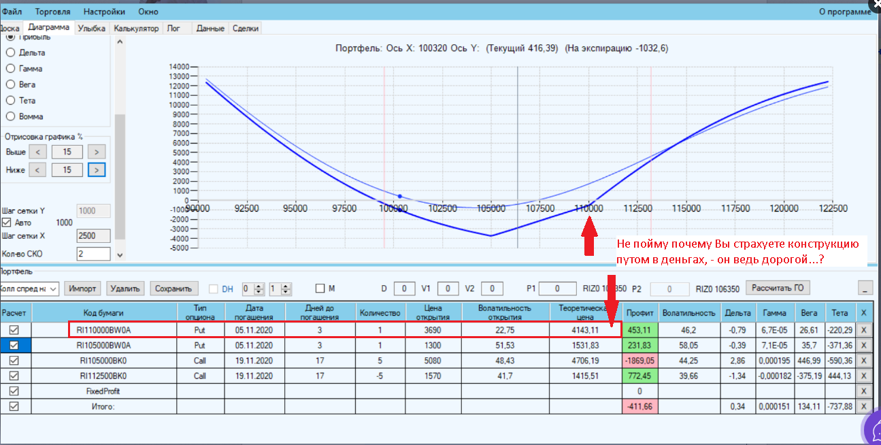Switch to the Улыбка tab
The image size is (881, 445).
click(x=92, y=29)
